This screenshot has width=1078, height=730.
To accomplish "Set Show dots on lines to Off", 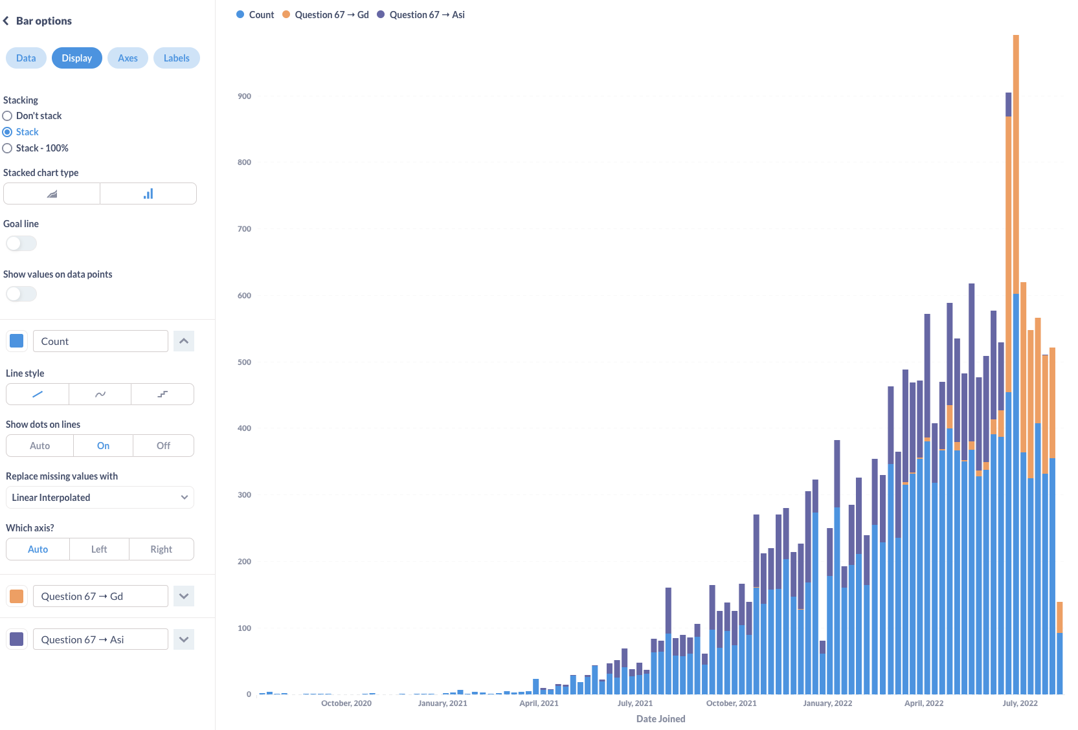I will [163, 445].
